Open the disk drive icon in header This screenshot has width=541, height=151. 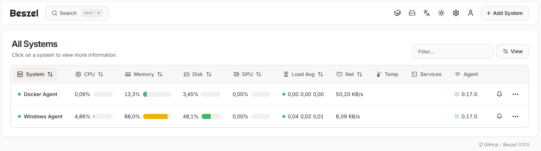412,13
